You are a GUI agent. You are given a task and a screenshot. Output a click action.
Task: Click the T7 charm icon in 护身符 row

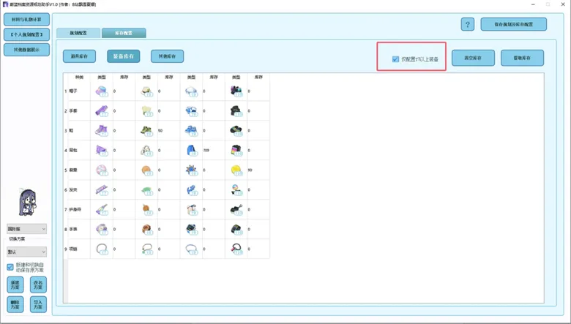(102, 209)
